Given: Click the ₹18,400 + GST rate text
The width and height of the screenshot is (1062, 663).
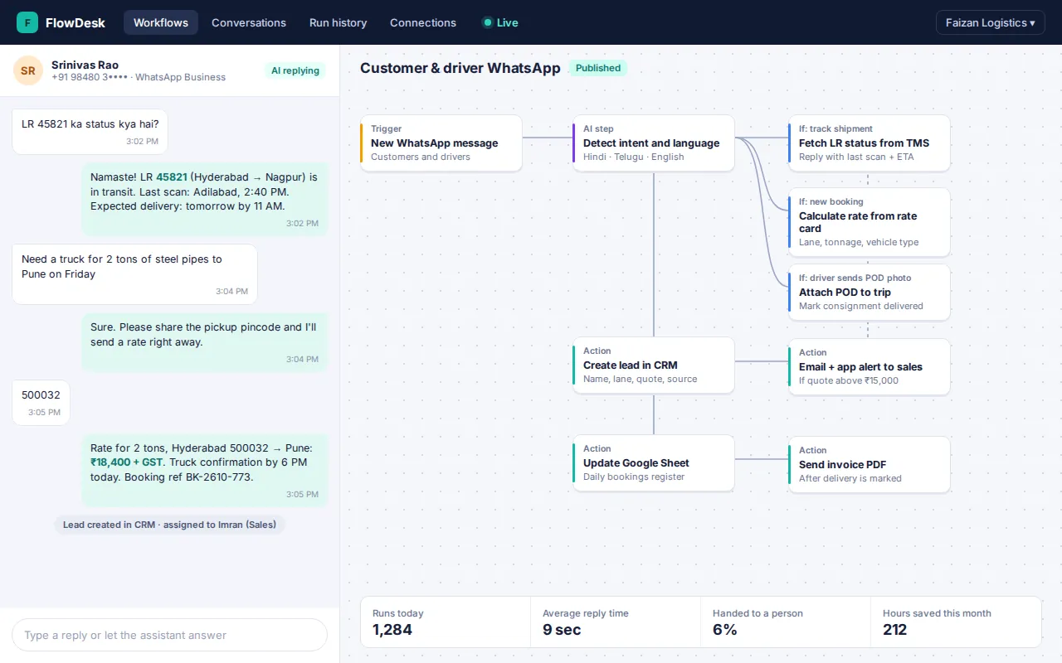Looking at the screenshot, I should coord(127,462).
